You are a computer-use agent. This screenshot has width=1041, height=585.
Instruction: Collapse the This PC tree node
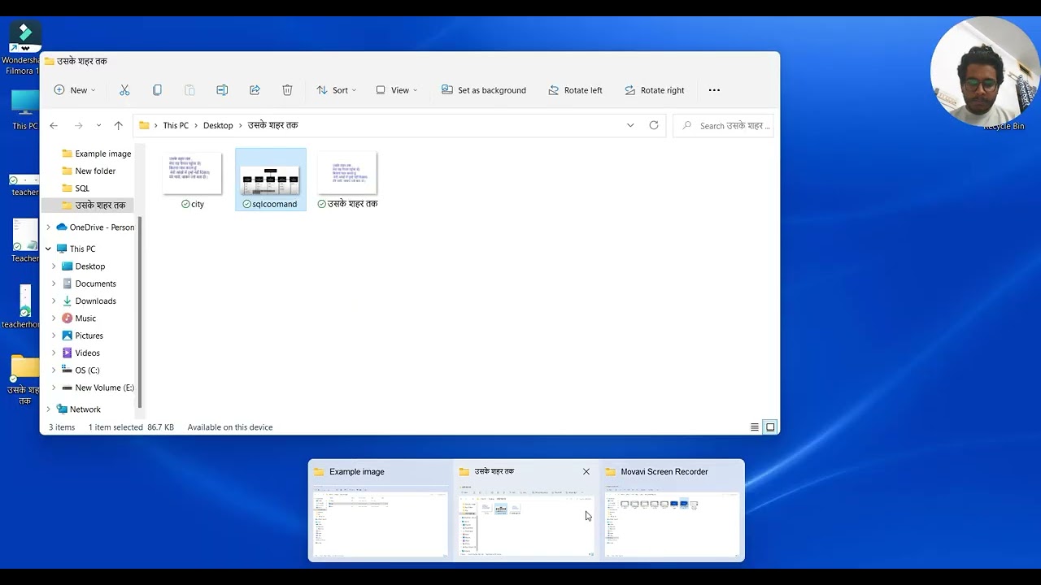48,249
